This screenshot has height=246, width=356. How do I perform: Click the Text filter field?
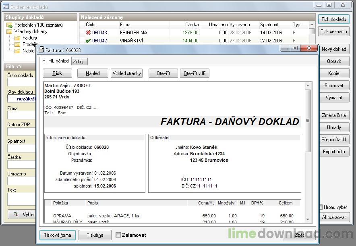click(x=22, y=199)
